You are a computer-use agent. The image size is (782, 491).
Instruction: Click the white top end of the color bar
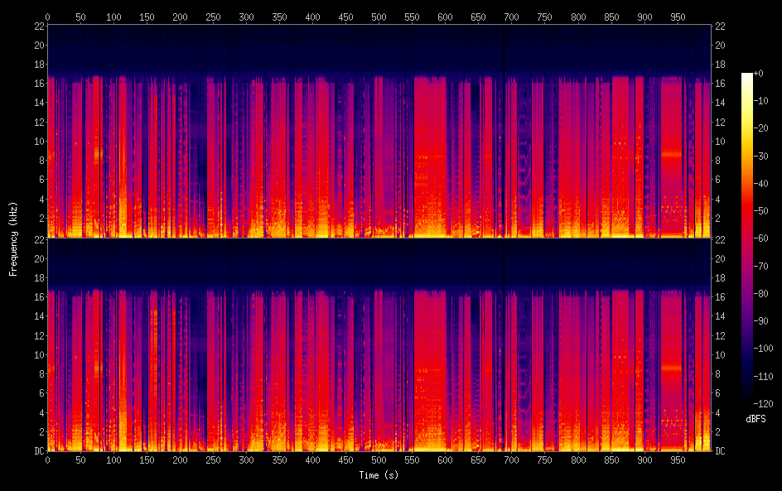coord(747,76)
